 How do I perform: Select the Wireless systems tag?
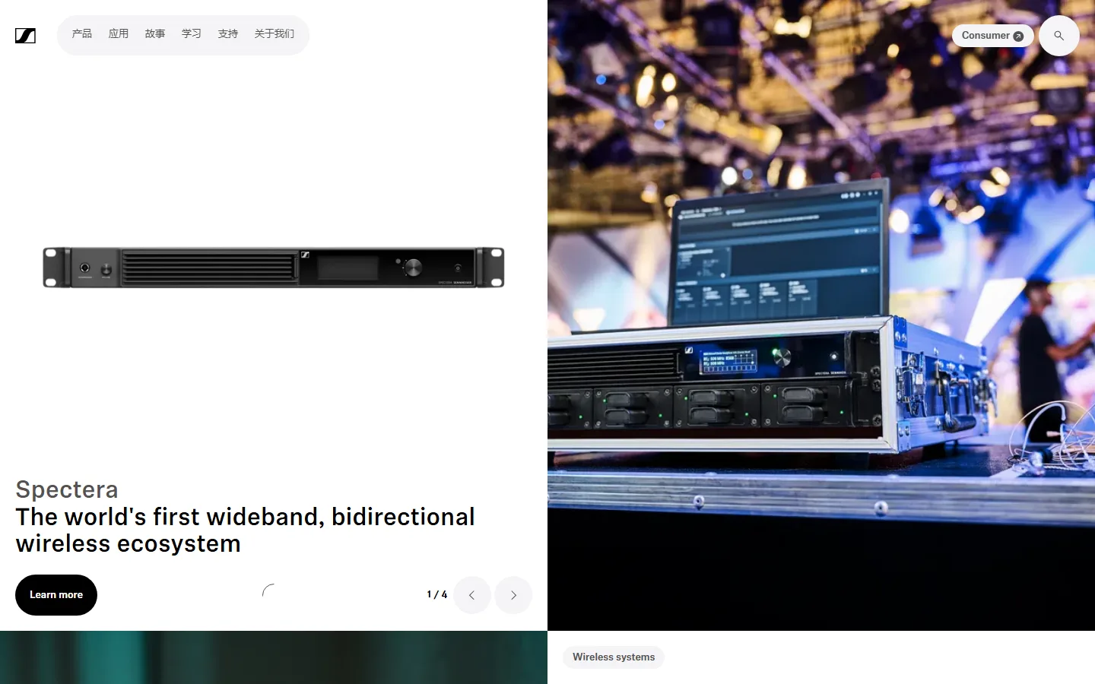click(614, 657)
